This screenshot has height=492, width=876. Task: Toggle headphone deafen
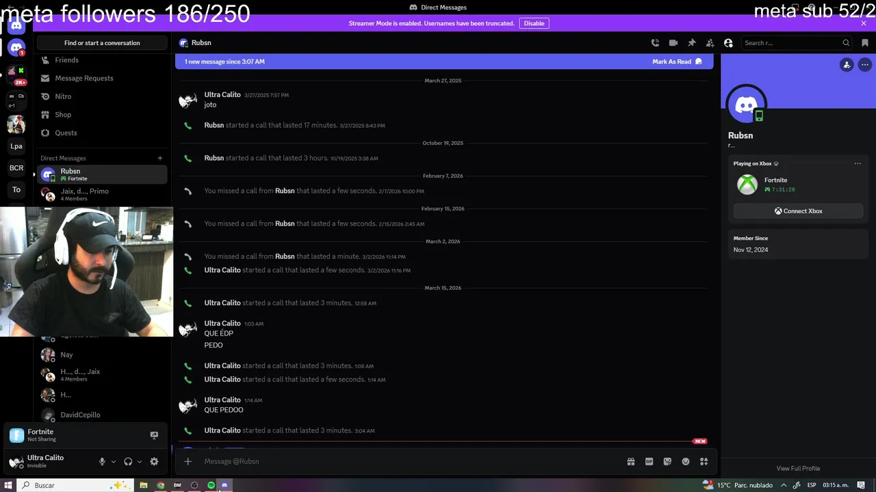128,462
